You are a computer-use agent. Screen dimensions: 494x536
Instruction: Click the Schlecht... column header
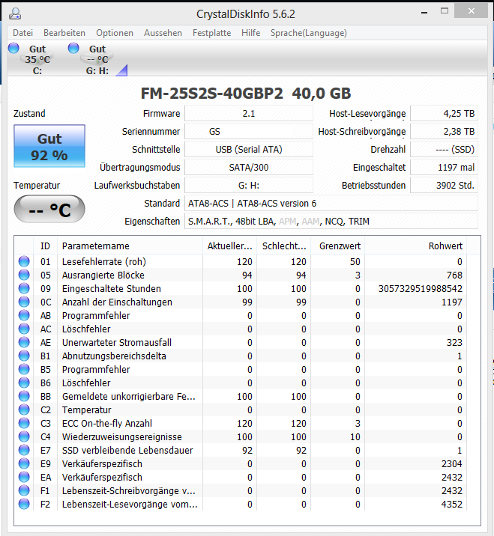(x=284, y=246)
